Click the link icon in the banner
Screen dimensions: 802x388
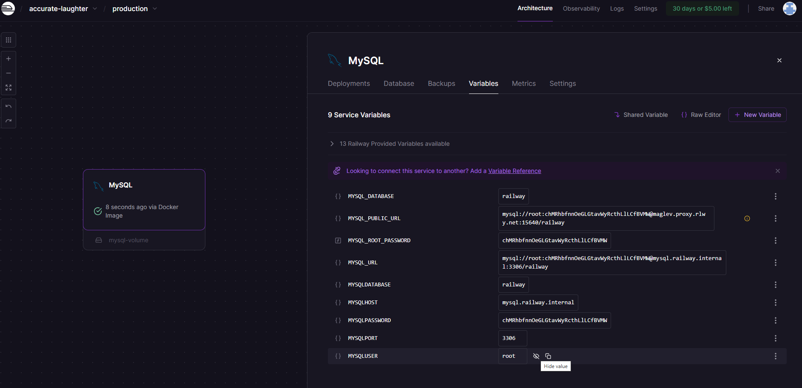[x=337, y=171]
